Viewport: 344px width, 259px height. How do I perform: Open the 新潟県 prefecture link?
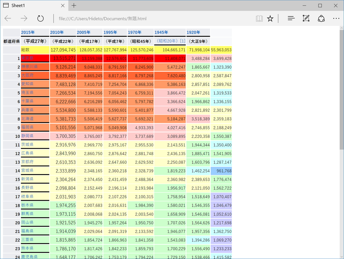(27, 179)
